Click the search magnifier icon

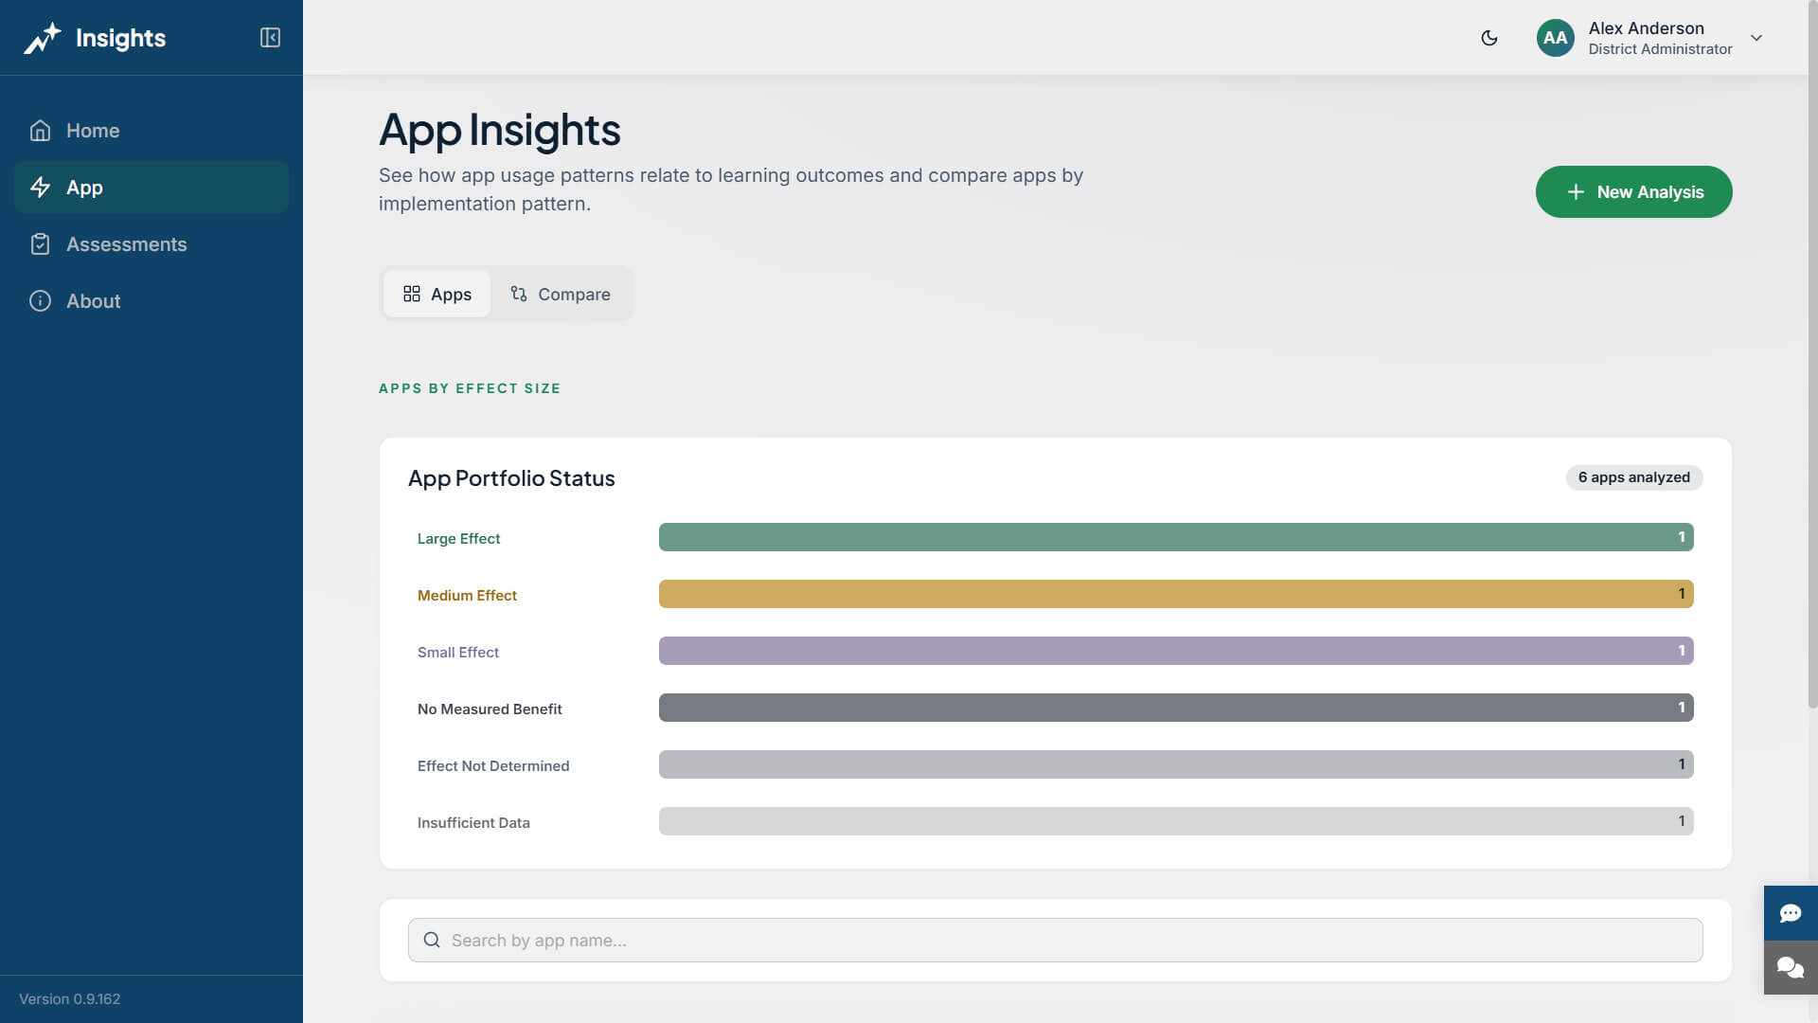point(432,940)
